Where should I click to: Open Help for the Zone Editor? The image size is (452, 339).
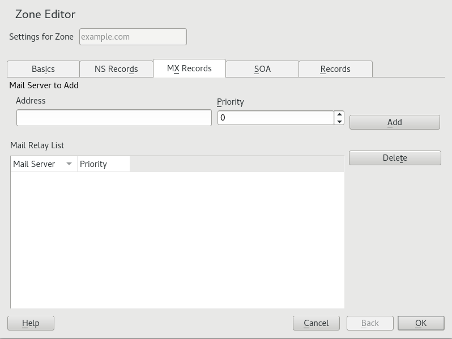tap(31, 323)
